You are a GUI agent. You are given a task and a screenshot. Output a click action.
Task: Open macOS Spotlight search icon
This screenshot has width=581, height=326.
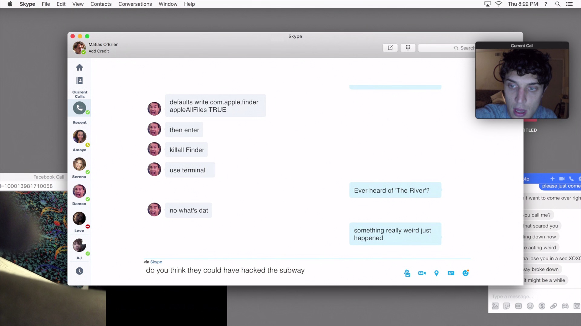click(557, 4)
